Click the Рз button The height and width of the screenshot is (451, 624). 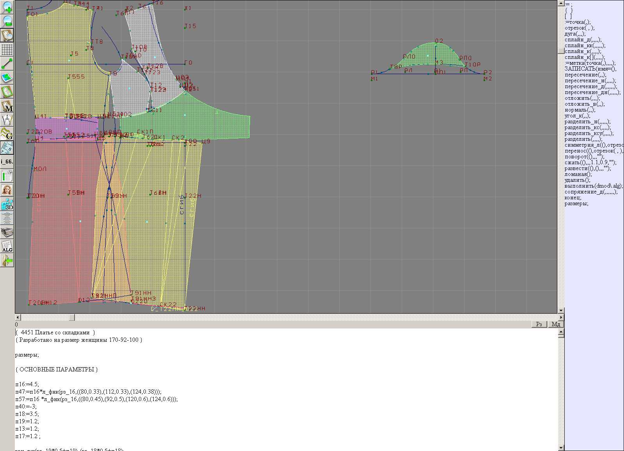pos(539,324)
